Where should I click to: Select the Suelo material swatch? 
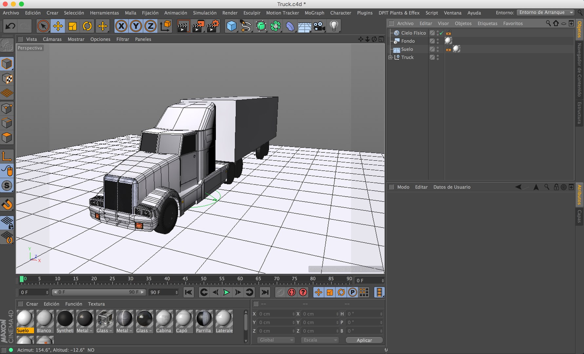[25, 322]
